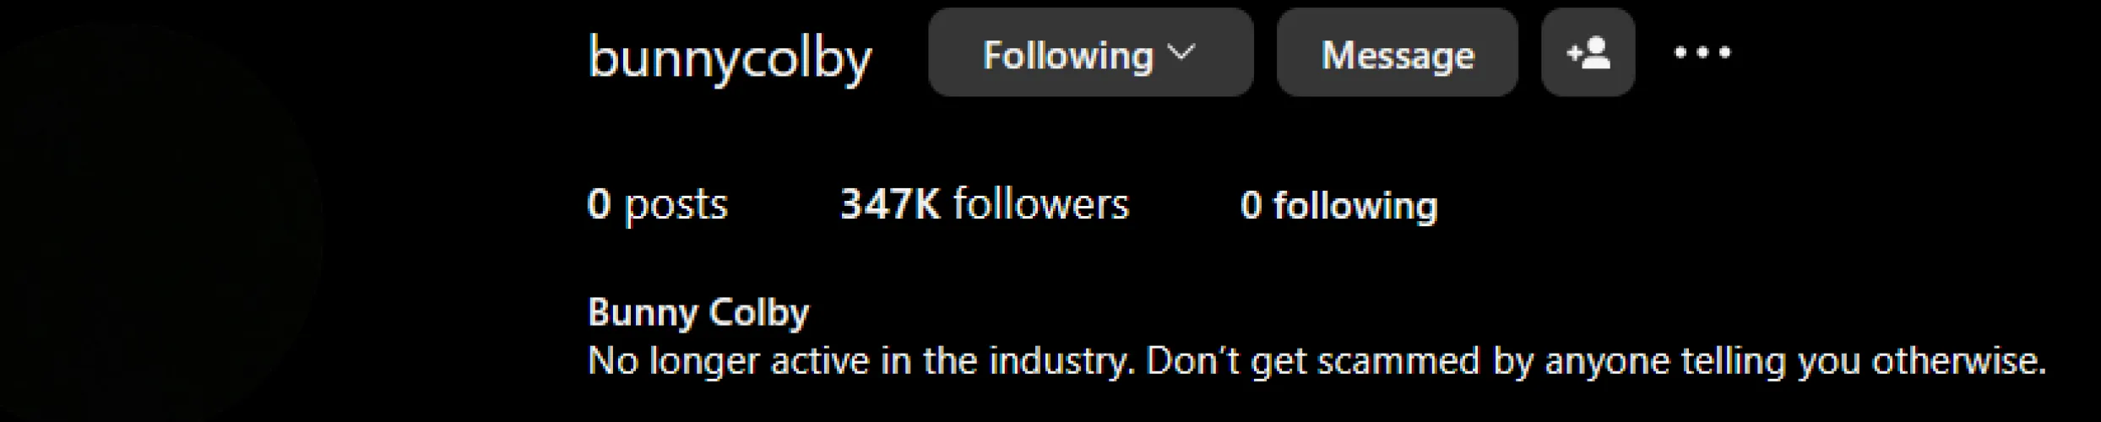Click the bio text about the industry
Screen dimensions: 2101x422
(1316, 361)
